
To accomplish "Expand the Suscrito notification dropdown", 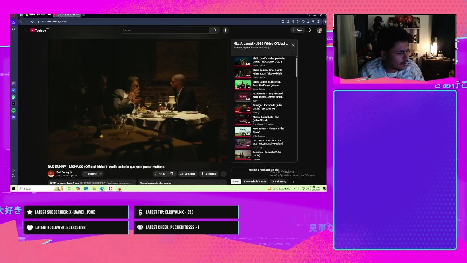I will pyautogui.click(x=92, y=174).
